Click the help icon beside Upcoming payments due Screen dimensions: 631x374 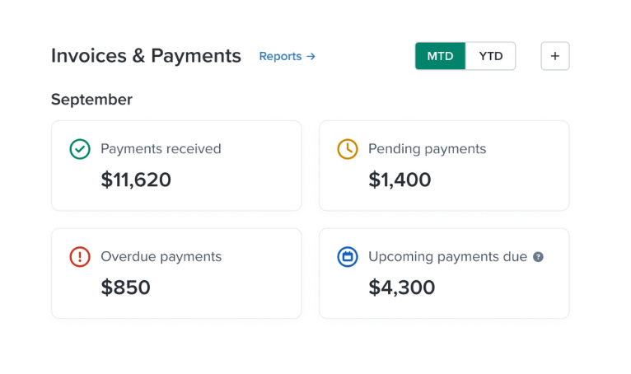pyautogui.click(x=538, y=257)
